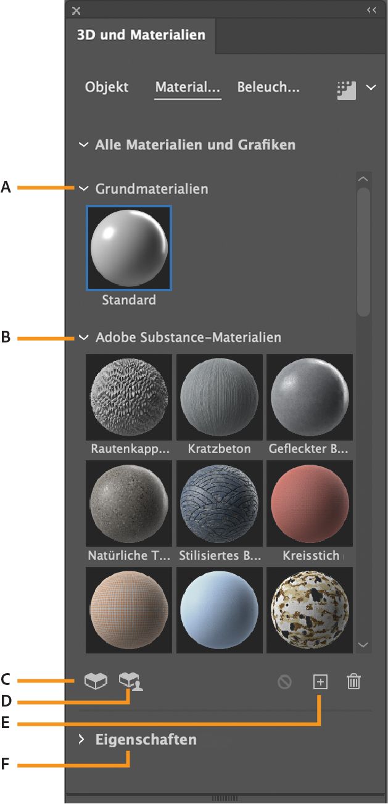Collapse Alle Materialien und Grafiken section

[x=83, y=146]
